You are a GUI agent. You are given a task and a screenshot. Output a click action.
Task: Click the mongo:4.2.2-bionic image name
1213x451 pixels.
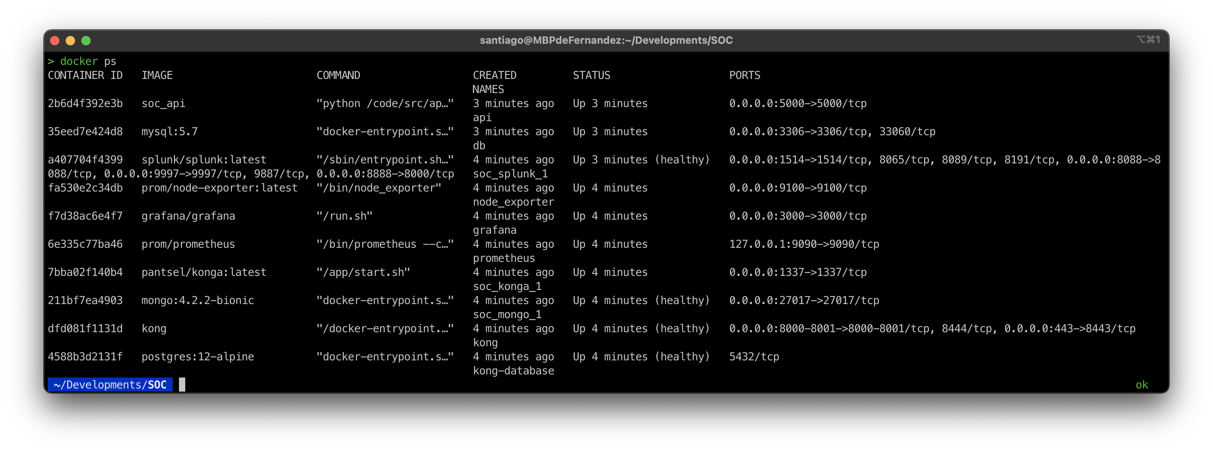tap(197, 301)
